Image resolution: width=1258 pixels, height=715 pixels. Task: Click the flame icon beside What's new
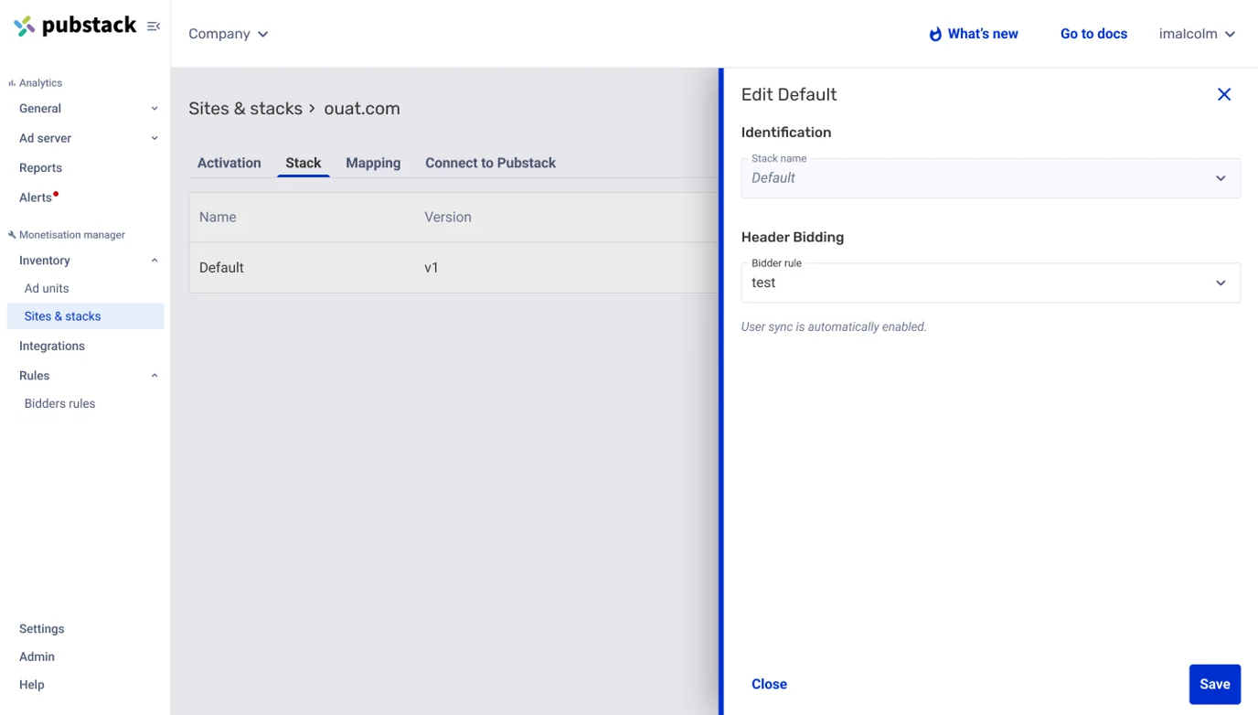pyautogui.click(x=934, y=34)
